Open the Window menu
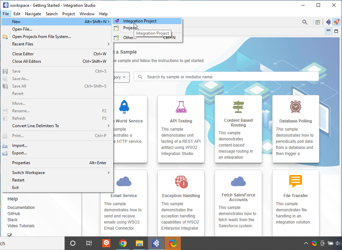Viewport: 342px width, 250px height. click(87, 14)
